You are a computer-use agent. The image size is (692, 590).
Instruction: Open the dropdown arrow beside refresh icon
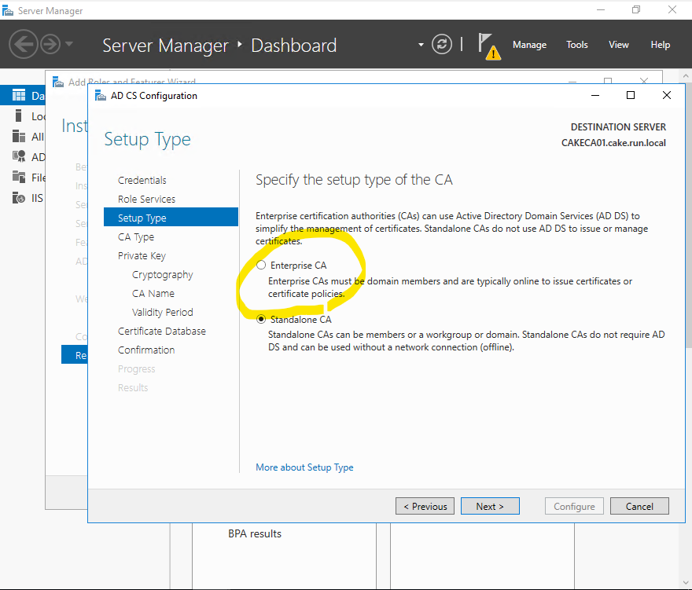click(x=421, y=45)
